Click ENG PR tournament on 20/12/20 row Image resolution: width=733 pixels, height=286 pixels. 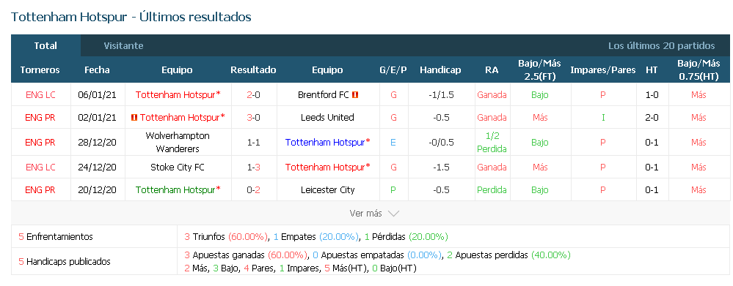[40, 189]
